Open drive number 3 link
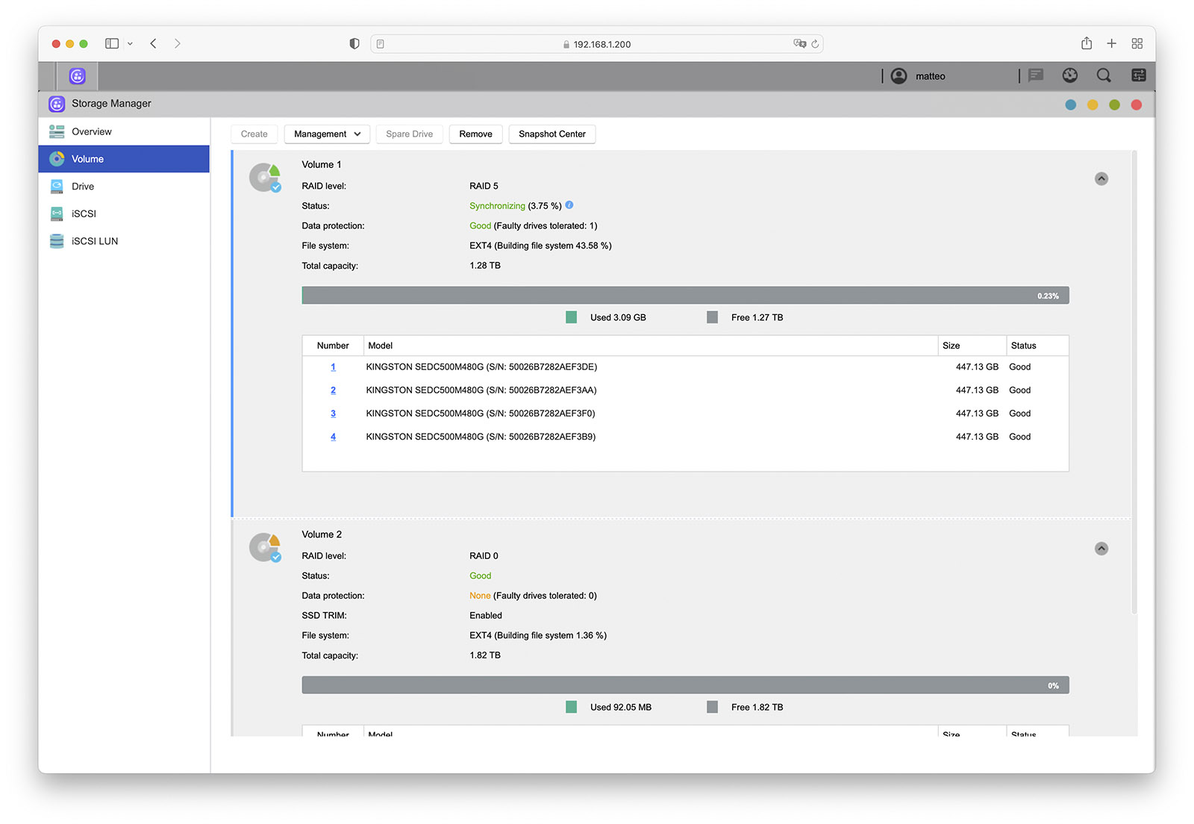The height and width of the screenshot is (824, 1194). tap(333, 413)
